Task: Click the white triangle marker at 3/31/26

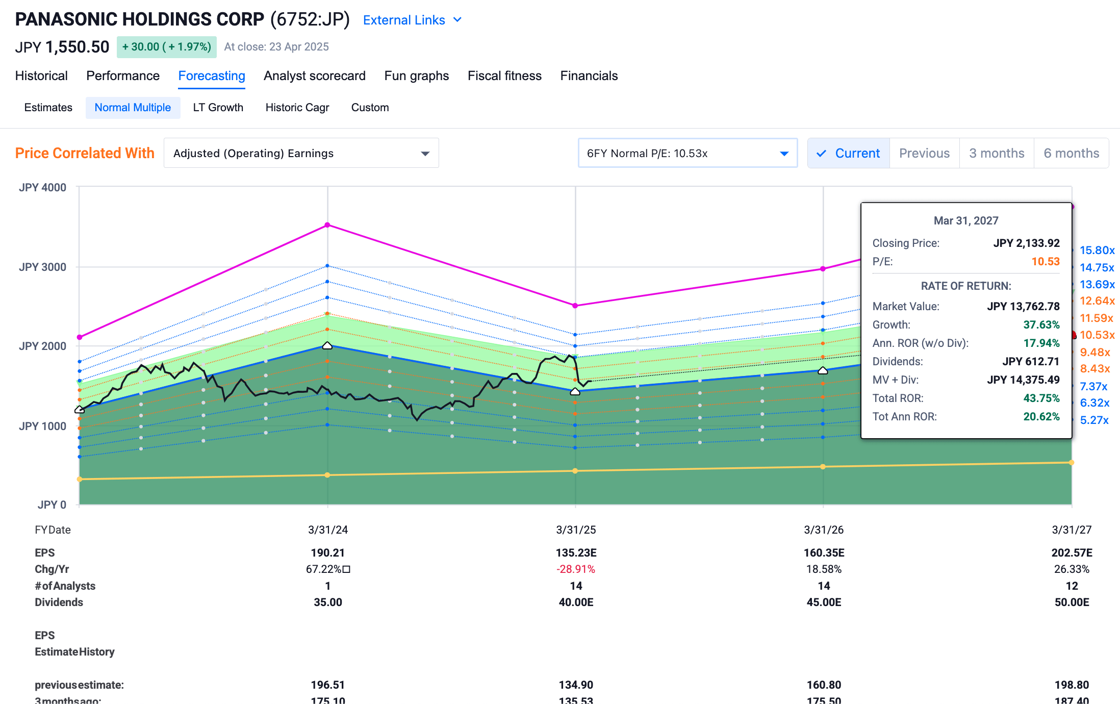Action: 823,371
